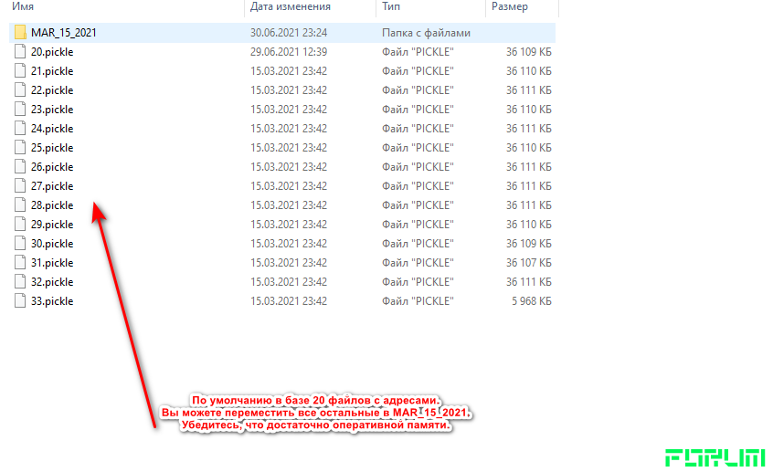
Task: Click the 25.pickle file name
Action: pos(52,148)
